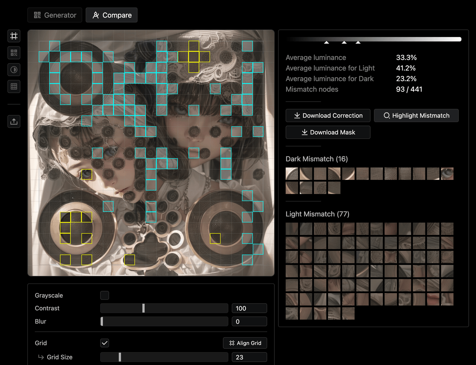
Task: Click the upload image icon in sidebar
Action: tap(14, 121)
